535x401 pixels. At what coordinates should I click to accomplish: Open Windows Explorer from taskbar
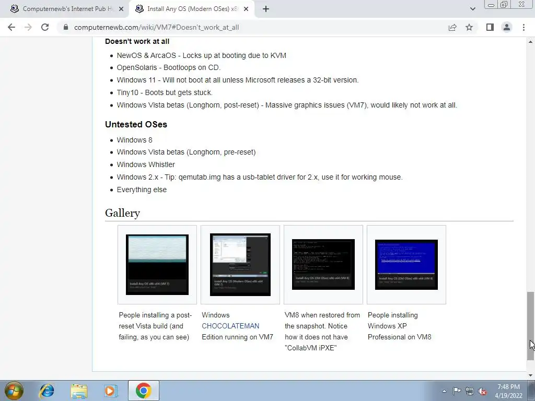(x=79, y=391)
